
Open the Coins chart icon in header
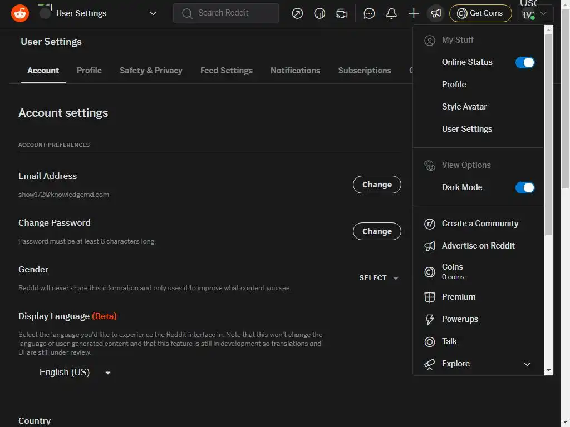[x=320, y=13]
